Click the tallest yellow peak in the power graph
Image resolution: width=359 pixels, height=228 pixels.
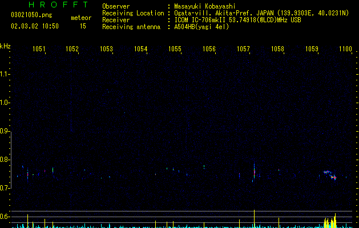(x=255, y=219)
